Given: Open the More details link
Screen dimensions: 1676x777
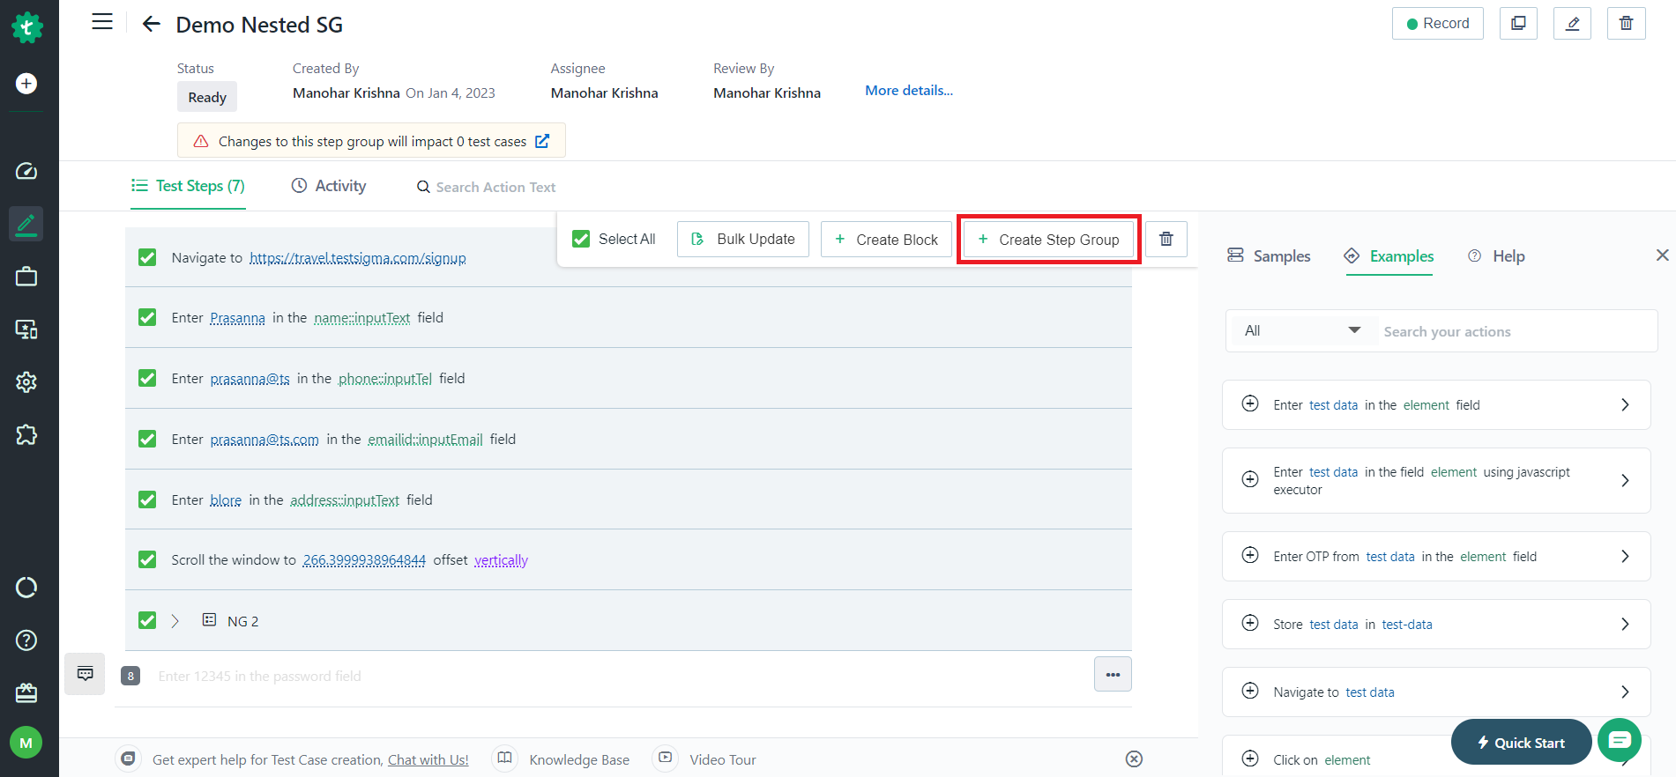Looking at the screenshot, I should point(909,91).
